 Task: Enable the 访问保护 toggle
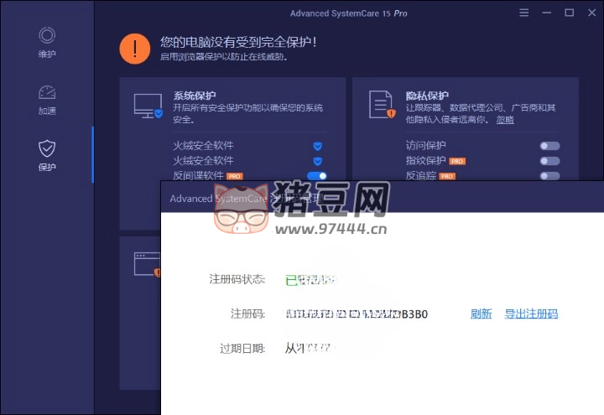[549, 146]
